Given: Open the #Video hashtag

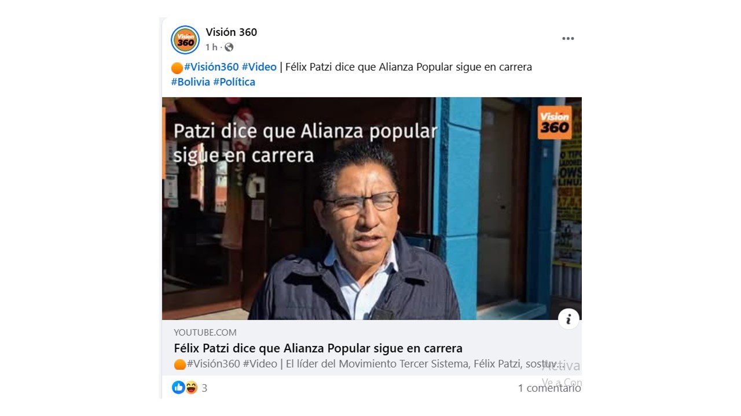Looking at the screenshot, I should point(259,67).
